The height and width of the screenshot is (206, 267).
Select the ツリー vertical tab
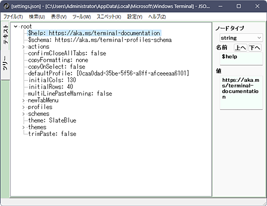5,63
